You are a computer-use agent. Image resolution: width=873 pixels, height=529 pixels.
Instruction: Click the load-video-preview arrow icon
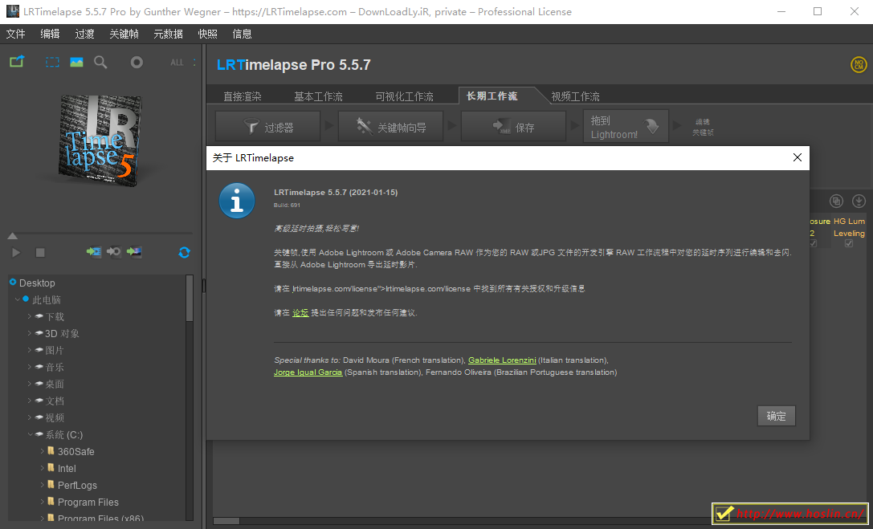93,252
